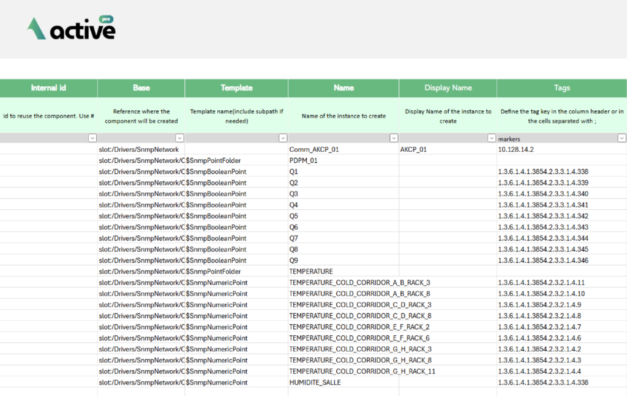627x396 pixels.
Task: Open the Name column filter dropdown
Action: pyautogui.click(x=394, y=138)
